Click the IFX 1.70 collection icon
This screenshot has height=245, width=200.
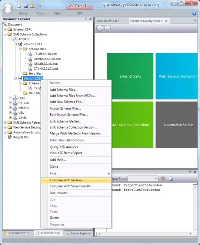[x=15, y=103]
